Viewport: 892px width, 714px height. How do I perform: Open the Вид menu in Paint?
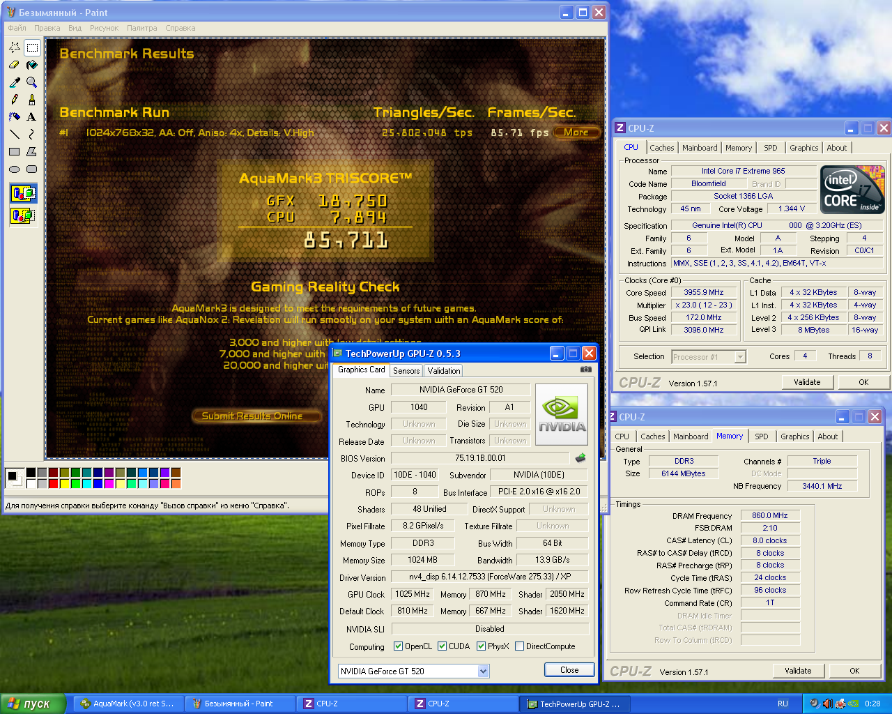pyautogui.click(x=75, y=28)
